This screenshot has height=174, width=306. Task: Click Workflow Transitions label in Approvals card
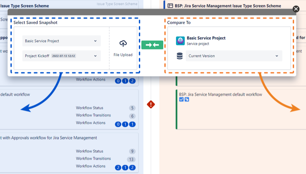tap(93, 158)
